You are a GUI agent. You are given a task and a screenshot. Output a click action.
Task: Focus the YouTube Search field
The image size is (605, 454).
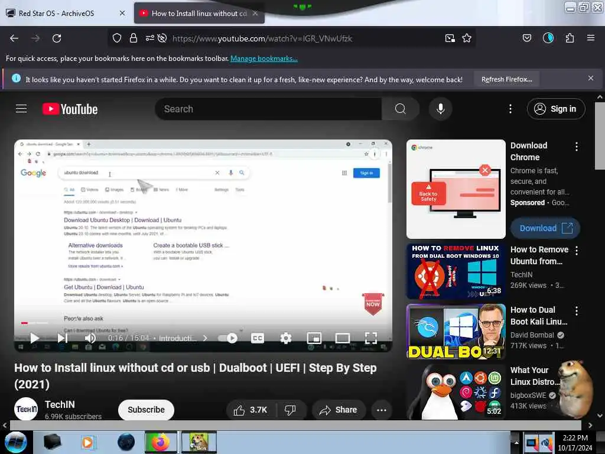click(x=269, y=109)
